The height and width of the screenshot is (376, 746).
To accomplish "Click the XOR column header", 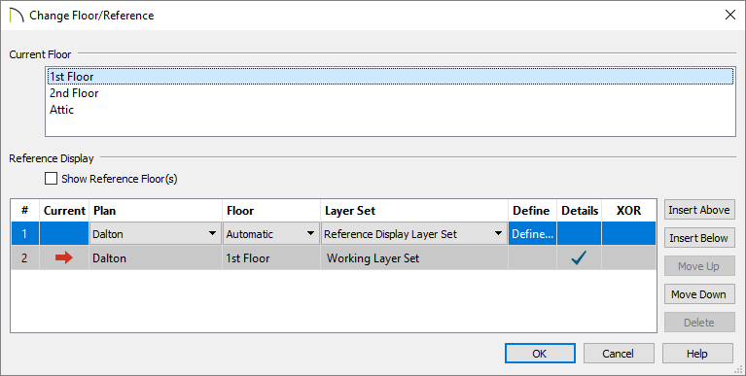I will [x=629, y=211].
